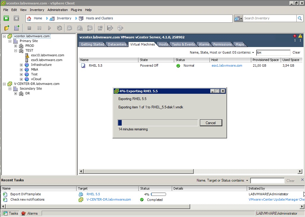
Task: Close the Recent Tasks panel
Action: click(x=302, y=179)
